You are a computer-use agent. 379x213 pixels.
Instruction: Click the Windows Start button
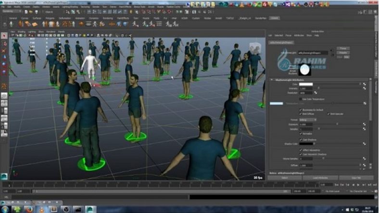[x=5, y=209]
